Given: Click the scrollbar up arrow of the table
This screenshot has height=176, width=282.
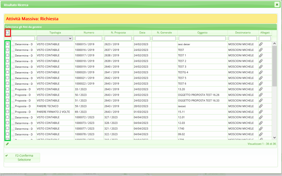Looking at the screenshot, I should pos(274,44).
